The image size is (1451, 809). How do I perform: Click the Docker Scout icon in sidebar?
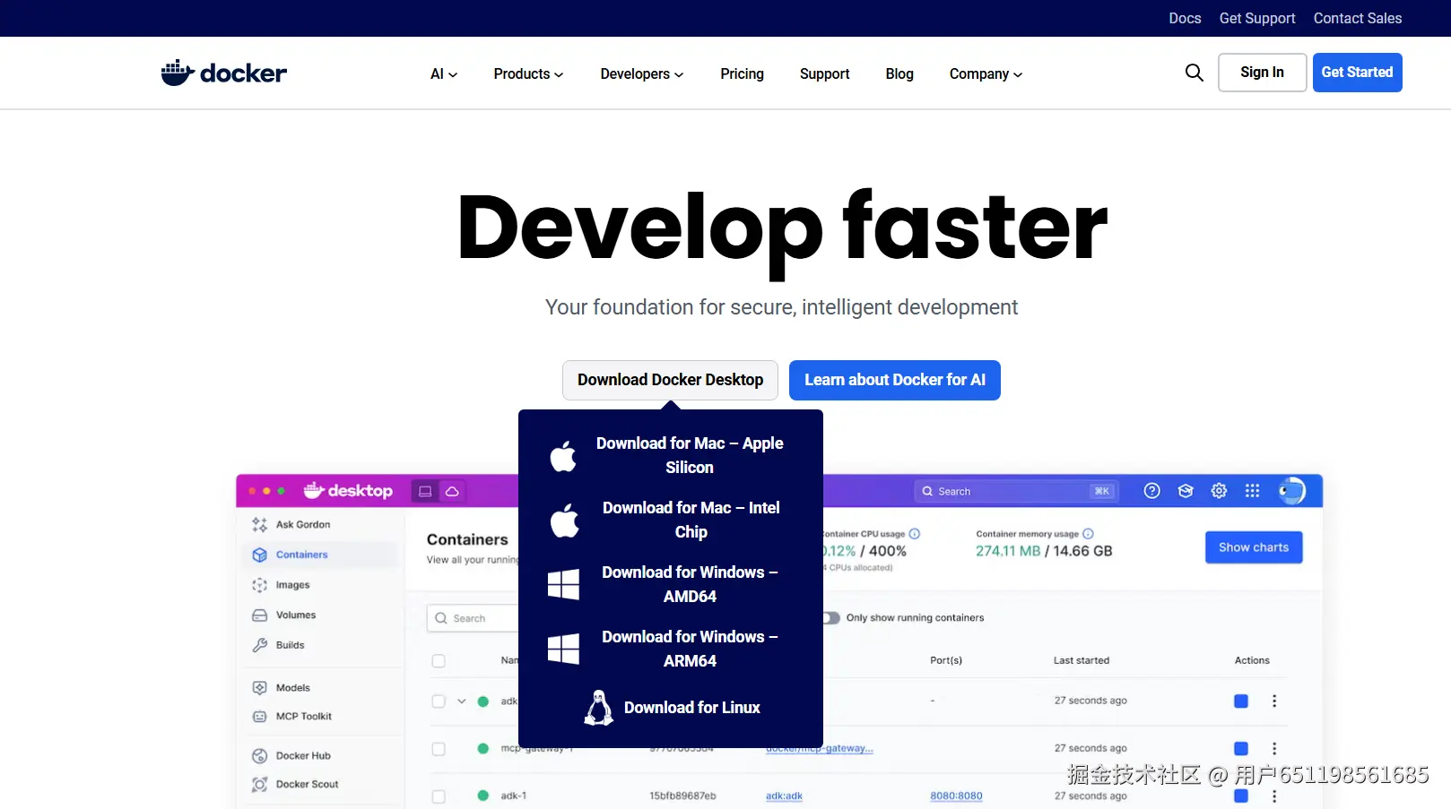259,785
